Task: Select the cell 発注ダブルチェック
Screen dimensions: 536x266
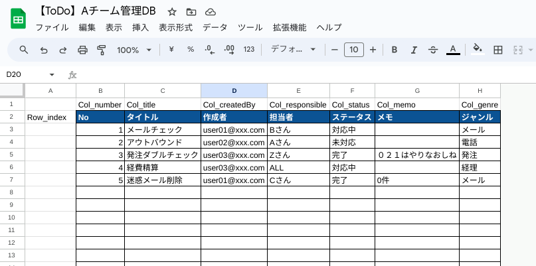Action: point(163,155)
